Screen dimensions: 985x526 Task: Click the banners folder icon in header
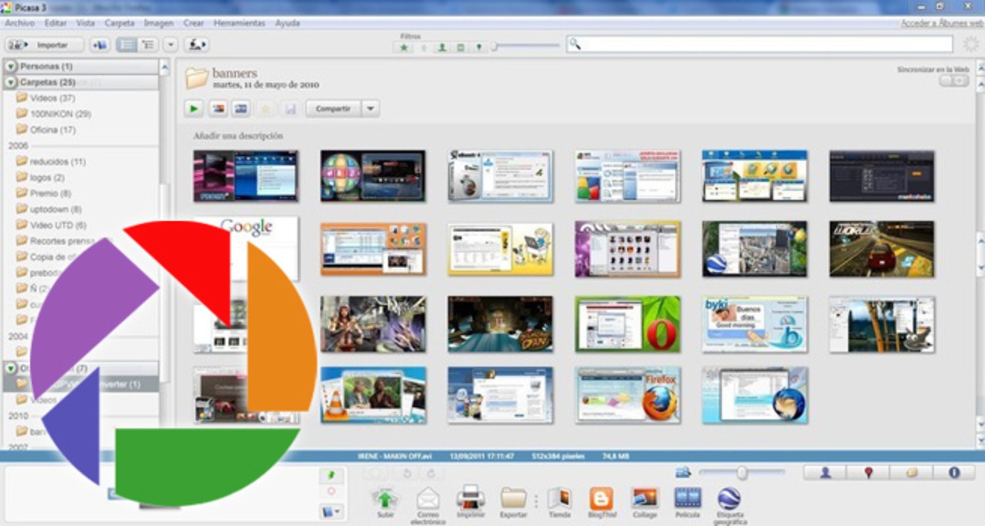[x=196, y=78]
